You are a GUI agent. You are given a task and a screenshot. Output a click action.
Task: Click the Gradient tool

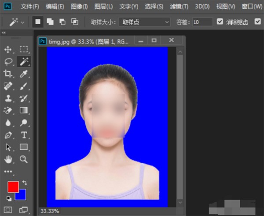tap(24, 110)
